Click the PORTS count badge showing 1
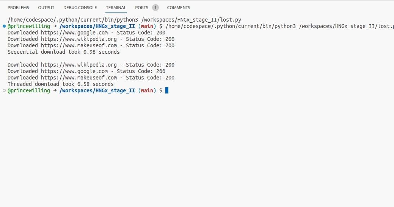The image size is (394, 207). point(155,8)
